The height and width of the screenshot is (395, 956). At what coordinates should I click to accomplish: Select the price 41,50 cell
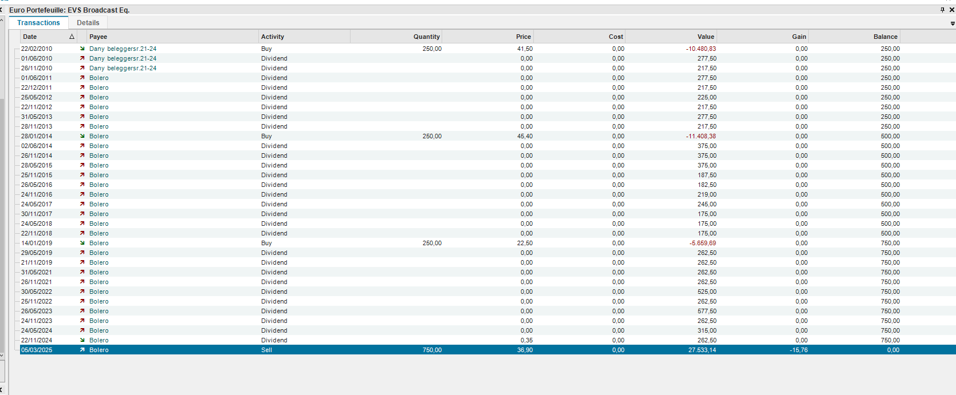click(x=525, y=49)
